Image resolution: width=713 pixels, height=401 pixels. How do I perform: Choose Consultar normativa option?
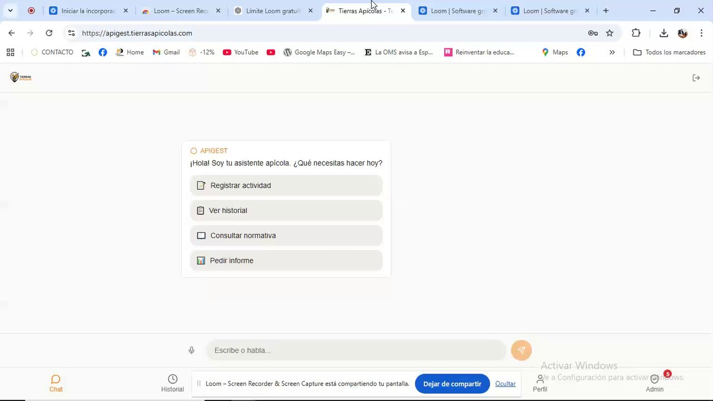tap(286, 236)
